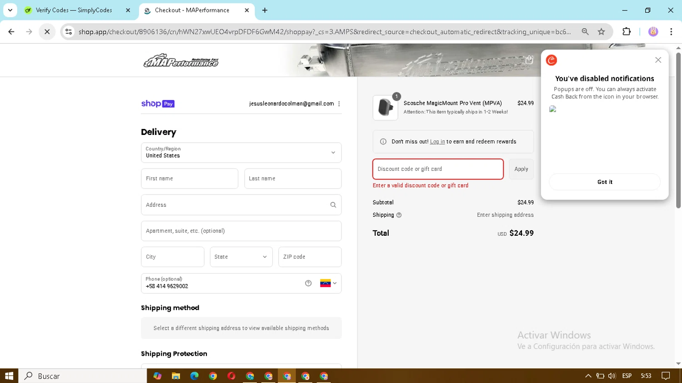The width and height of the screenshot is (682, 383).
Task: Click the taskbar Buscar search box
Action: [82, 376]
